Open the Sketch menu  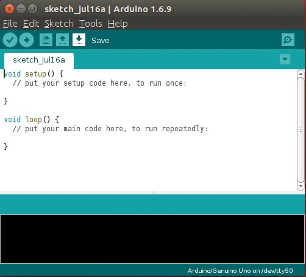(x=59, y=24)
